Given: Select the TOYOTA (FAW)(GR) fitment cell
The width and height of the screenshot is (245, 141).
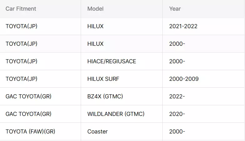Looking at the screenshot, I should tap(40, 132).
